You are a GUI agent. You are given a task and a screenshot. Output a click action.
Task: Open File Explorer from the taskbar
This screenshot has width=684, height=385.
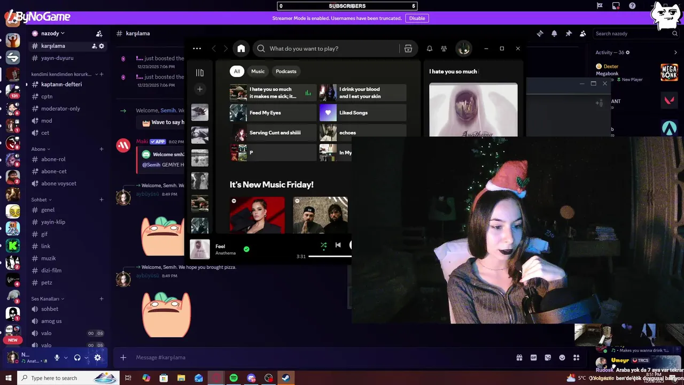click(181, 378)
